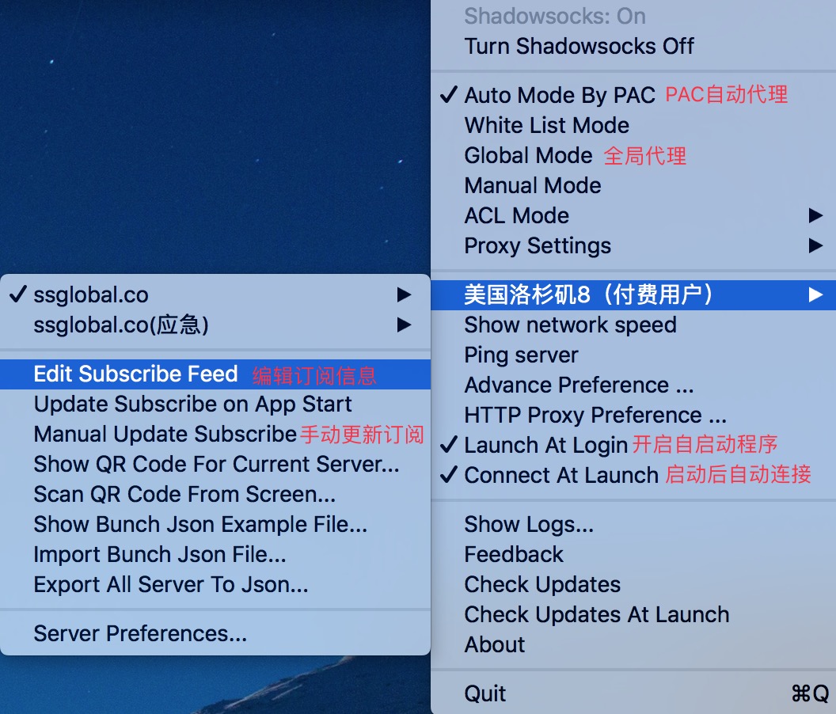The width and height of the screenshot is (836, 714).
Task: Expand the ssglobal.co(应急) server group
Action: pos(215,325)
